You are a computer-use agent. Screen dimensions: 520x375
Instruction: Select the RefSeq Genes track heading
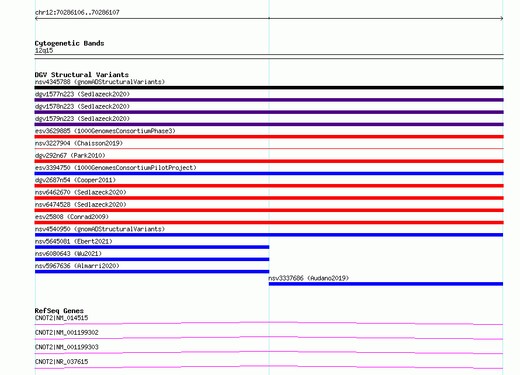click(x=60, y=311)
